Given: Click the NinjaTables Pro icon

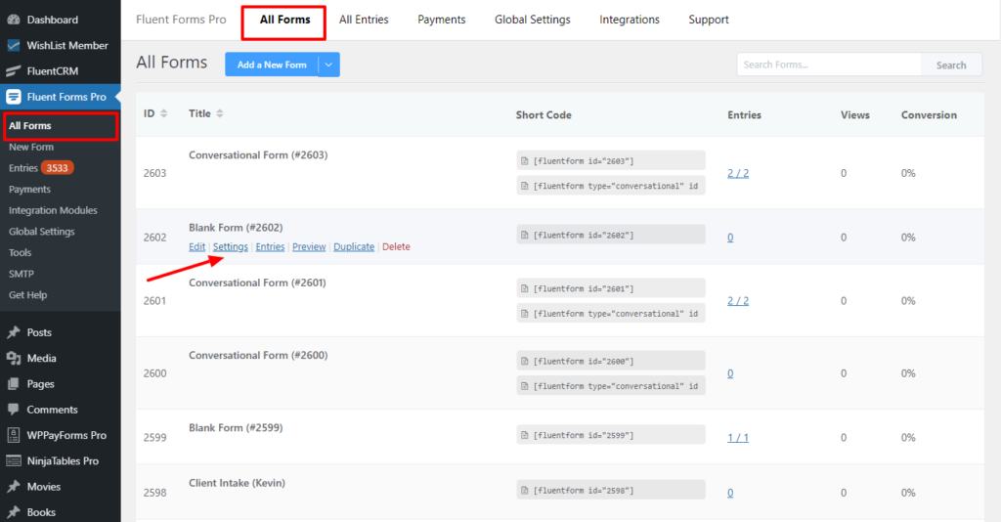Looking at the screenshot, I should (x=14, y=460).
